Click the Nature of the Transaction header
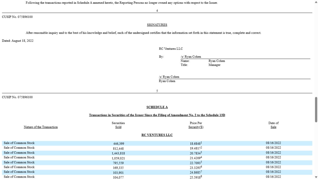 pos(41,127)
